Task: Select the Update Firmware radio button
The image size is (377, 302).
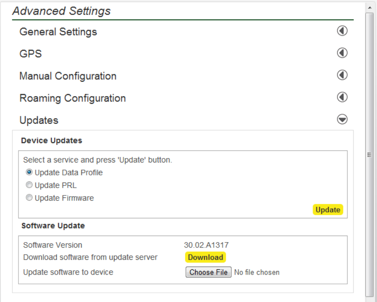Action: click(29, 198)
